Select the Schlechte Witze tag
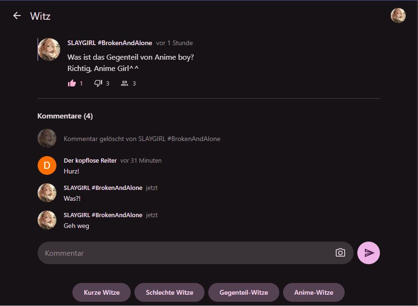 tap(169, 292)
